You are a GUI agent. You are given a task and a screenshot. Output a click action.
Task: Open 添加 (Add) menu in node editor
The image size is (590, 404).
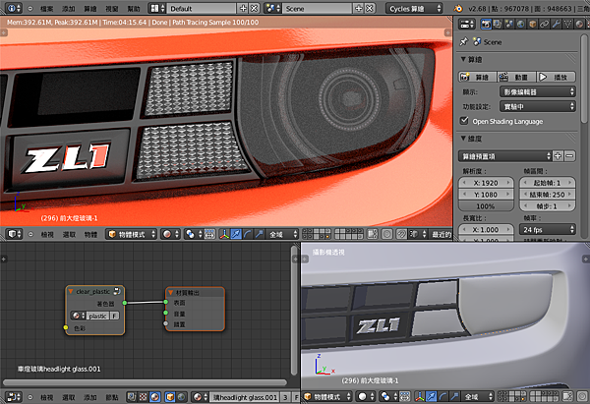(x=90, y=397)
